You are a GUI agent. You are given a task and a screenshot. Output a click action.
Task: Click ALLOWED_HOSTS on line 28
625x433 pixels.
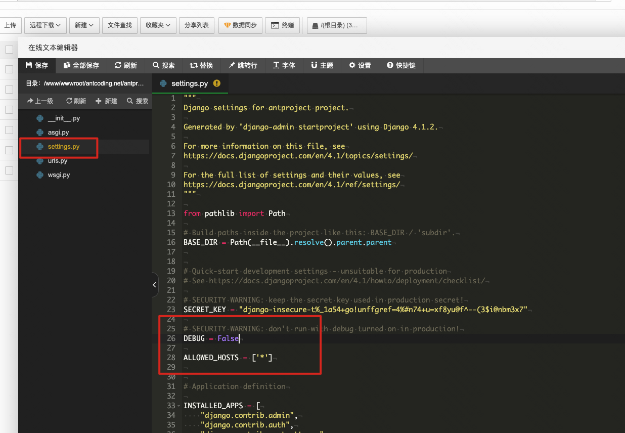tap(211, 358)
